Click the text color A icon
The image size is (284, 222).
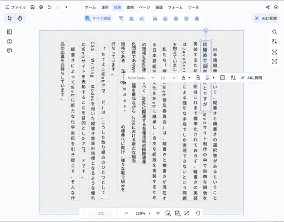click(183, 78)
